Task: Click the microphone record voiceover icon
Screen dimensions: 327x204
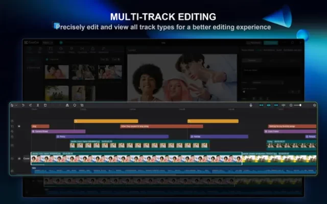Action: [x=251, y=105]
